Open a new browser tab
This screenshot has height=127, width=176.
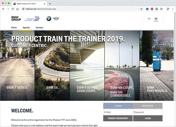tap(50, 4)
